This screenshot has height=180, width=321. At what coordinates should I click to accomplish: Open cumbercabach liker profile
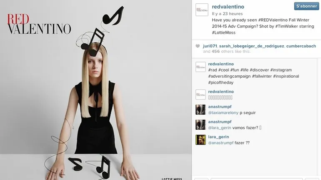tap(301, 46)
